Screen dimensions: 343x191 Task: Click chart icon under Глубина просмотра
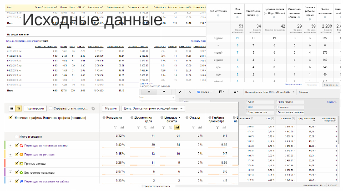pos(224,127)
